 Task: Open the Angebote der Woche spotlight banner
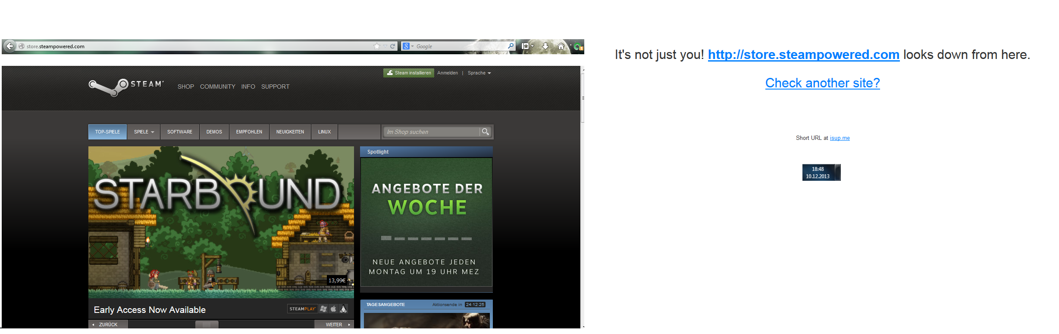tap(426, 222)
